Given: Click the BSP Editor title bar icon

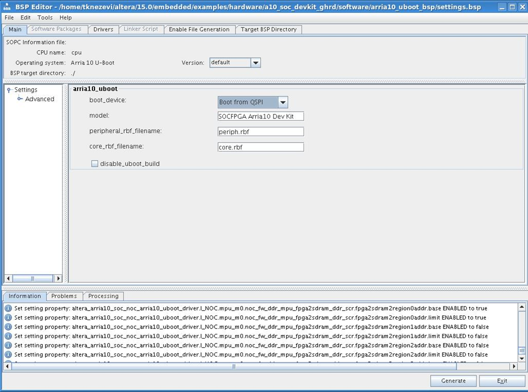Looking at the screenshot, I should click(x=6, y=6).
